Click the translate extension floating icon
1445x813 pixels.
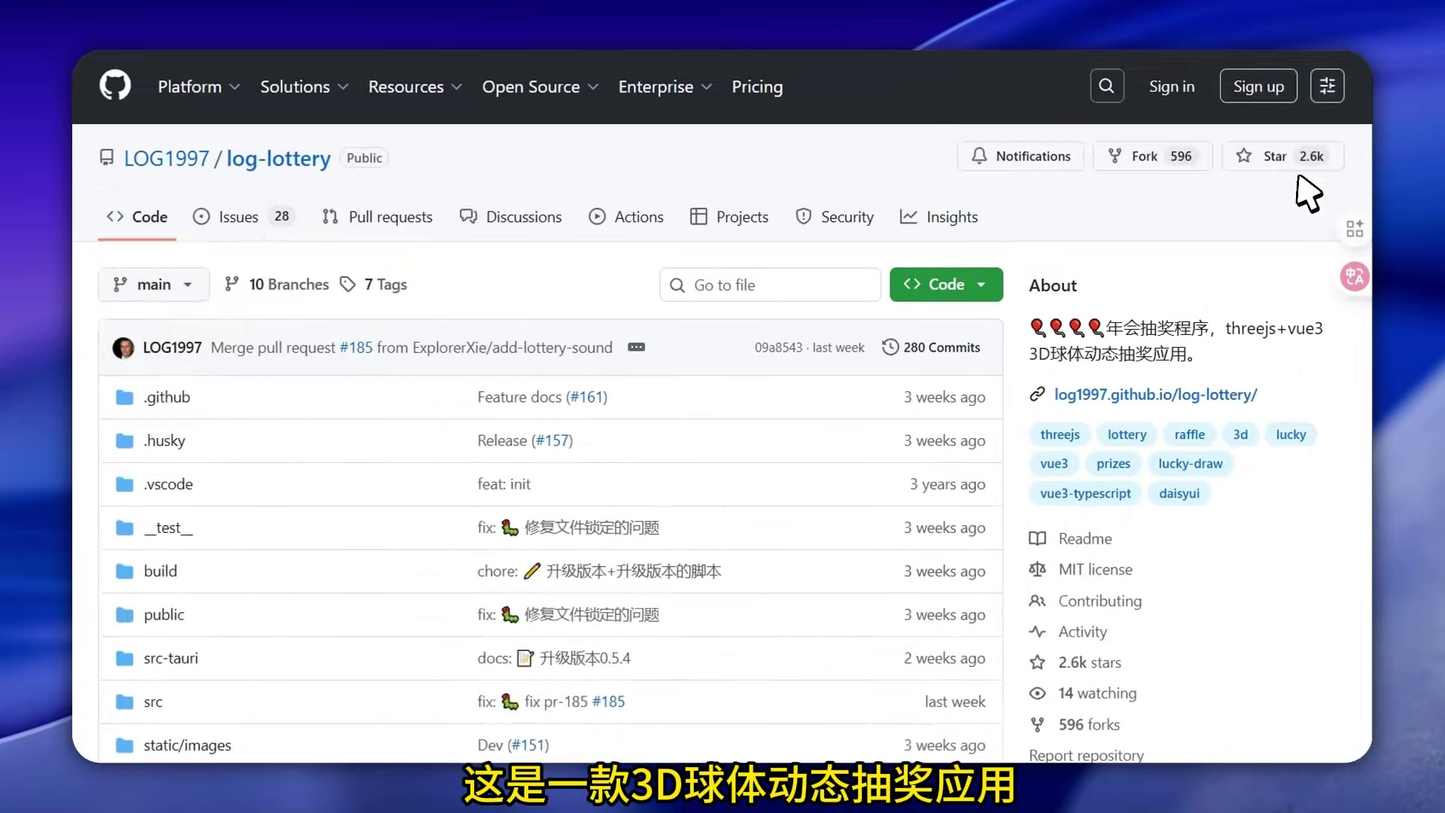1354,276
